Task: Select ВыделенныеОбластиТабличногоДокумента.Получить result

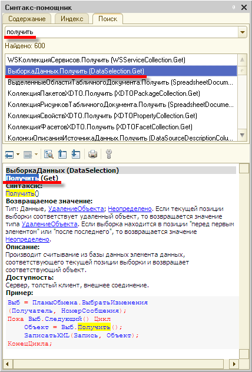Action: [120, 82]
